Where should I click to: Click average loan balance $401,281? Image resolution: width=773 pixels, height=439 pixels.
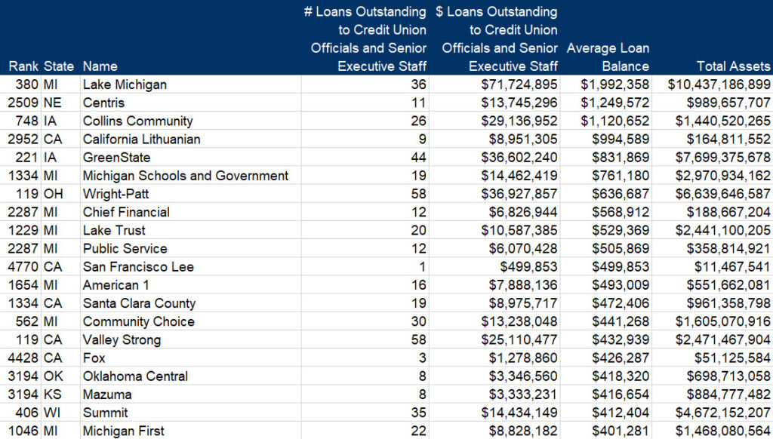621,431
